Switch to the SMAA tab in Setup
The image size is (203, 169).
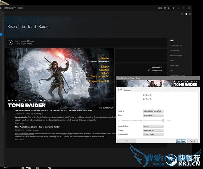click(120, 90)
